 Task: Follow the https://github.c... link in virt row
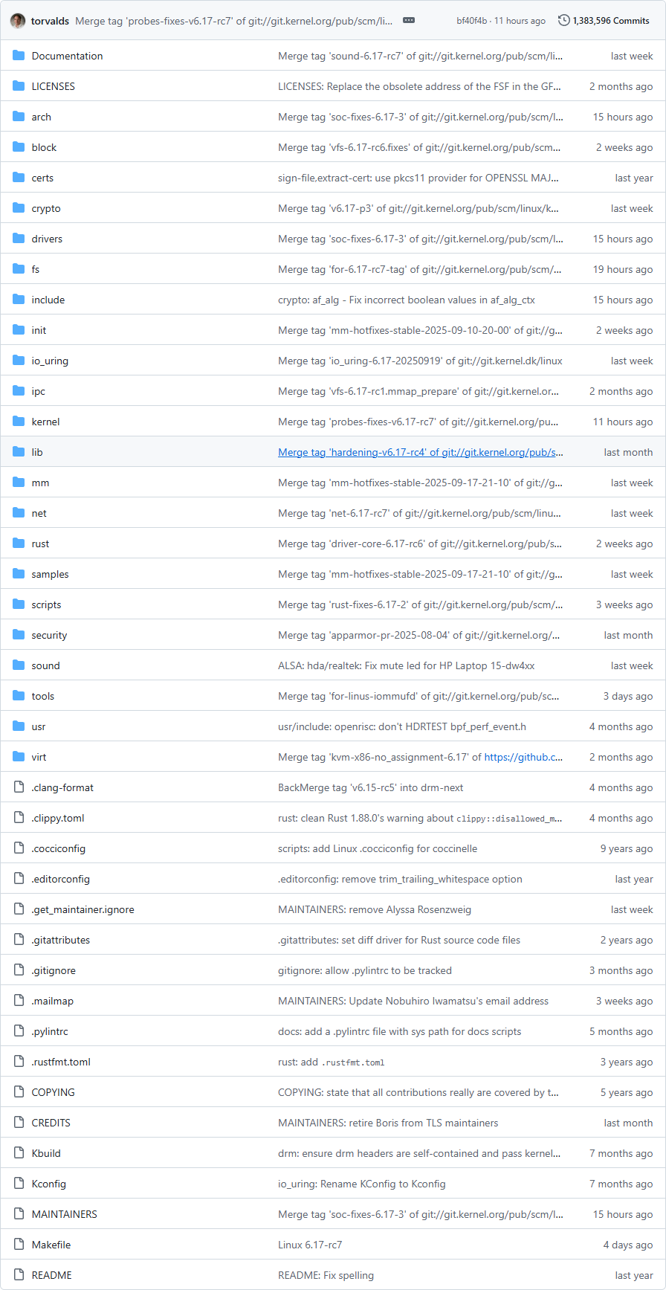(x=523, y=757)
